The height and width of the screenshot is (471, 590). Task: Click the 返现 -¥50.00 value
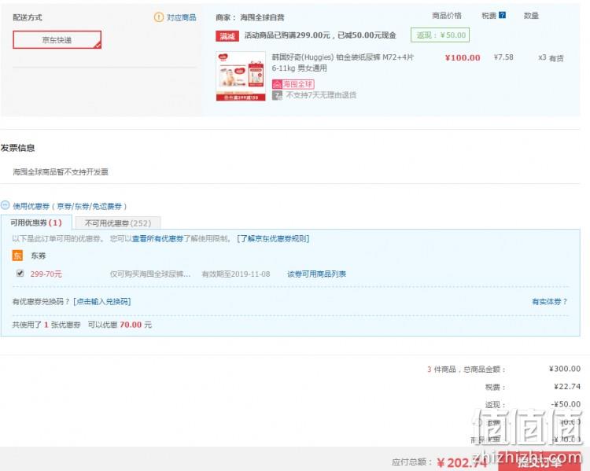566,404
